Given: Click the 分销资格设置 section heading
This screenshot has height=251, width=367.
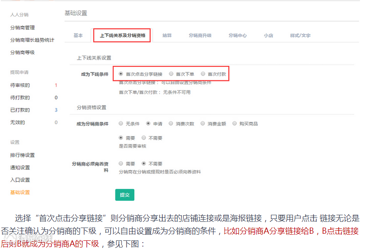Looking at the screenshot, I should (x=92, y=107).
